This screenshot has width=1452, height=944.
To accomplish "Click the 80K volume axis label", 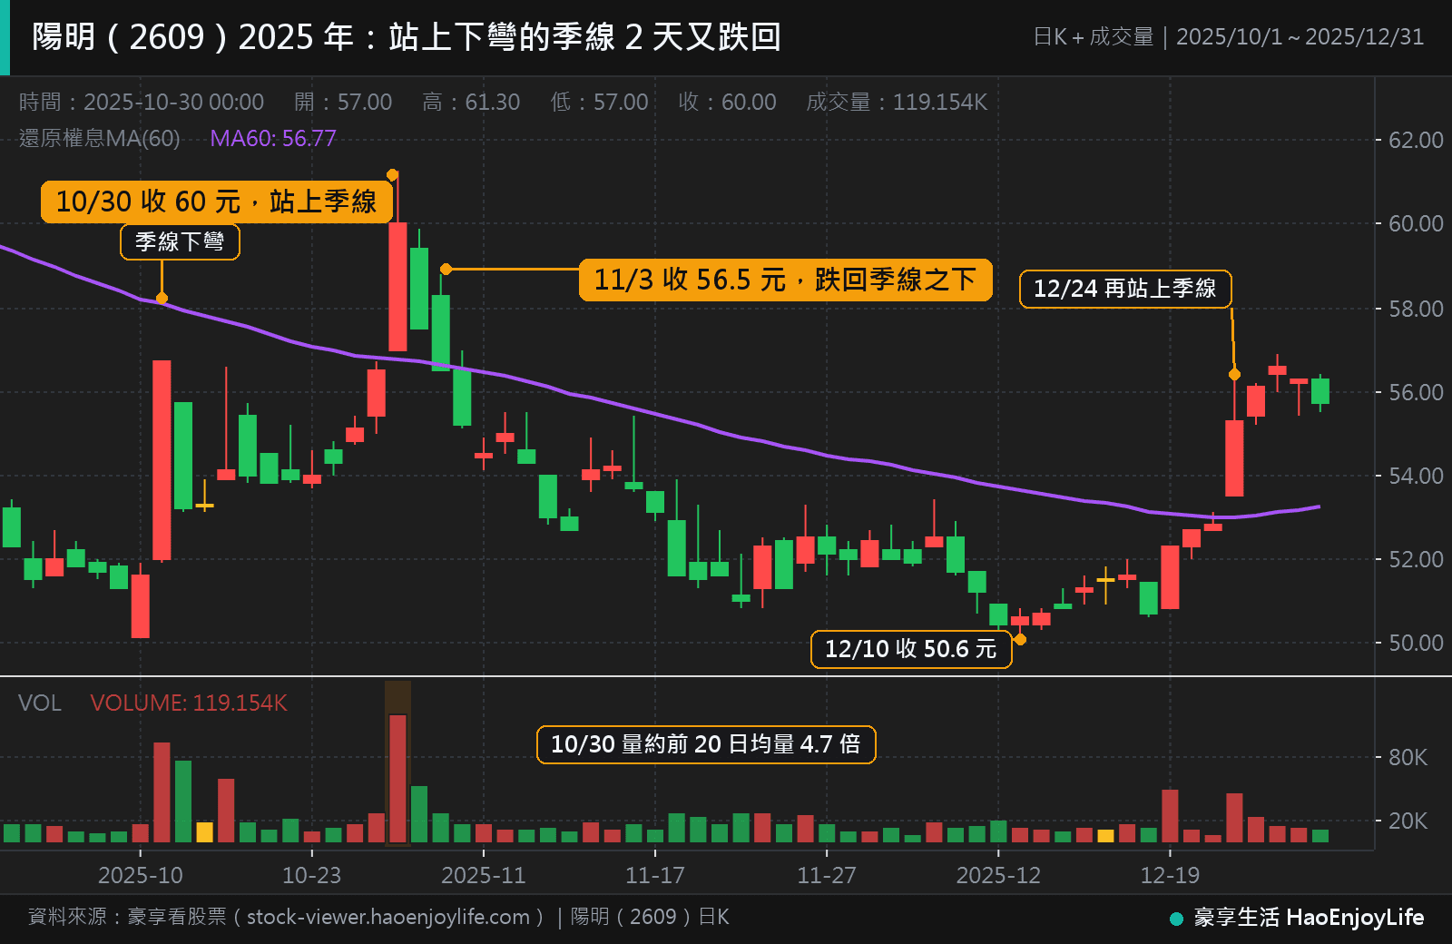I will [1408, 757].
